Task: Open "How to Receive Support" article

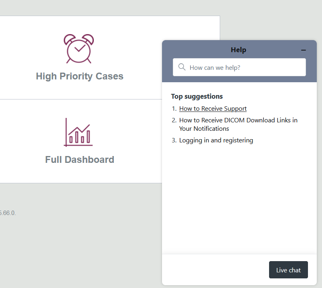Action: tap(213, 109)
